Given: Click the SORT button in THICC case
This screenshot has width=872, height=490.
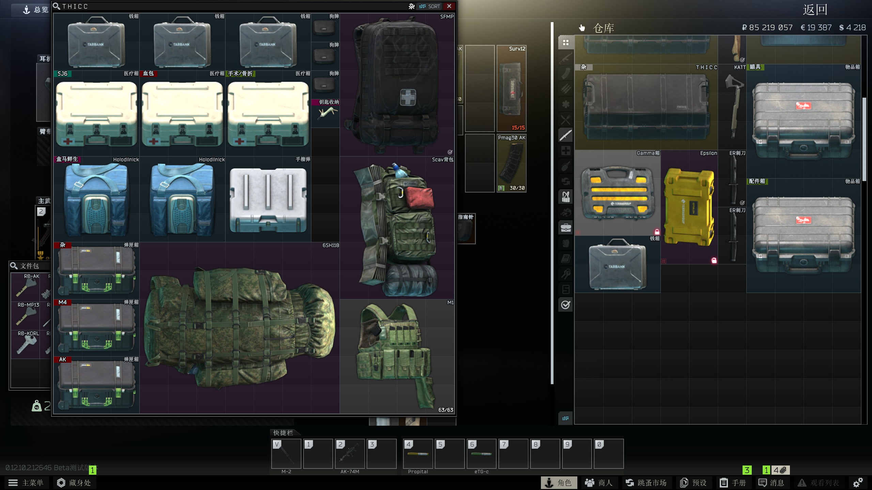Looking at the screenshot, I should [430, 6].
